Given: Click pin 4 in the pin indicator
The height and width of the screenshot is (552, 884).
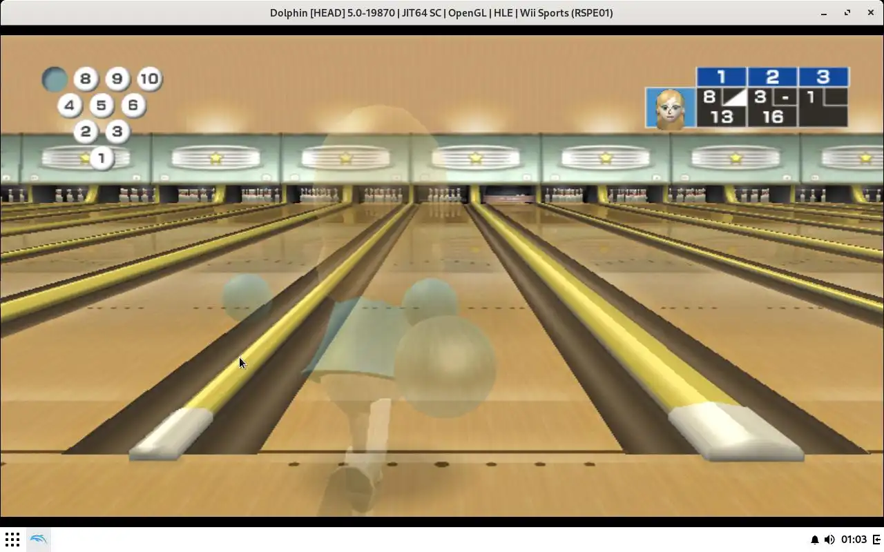Looking at the screenshot, I should click(69, 105).
